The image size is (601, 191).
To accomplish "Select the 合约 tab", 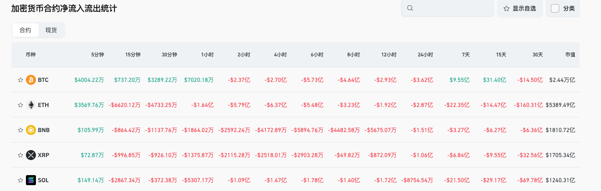I will pos(25,30).
